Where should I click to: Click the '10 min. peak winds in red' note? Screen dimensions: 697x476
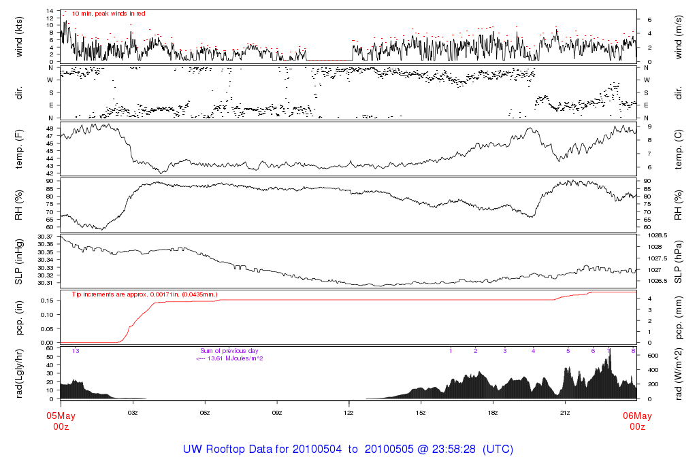point(108,14)
